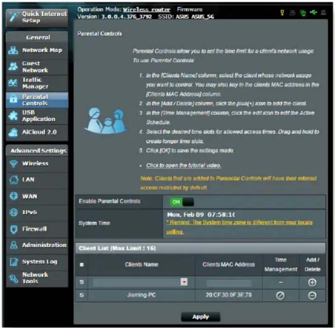Click the Administration user icon
This screenshot has height=328, width=335.
pos(14,245)
